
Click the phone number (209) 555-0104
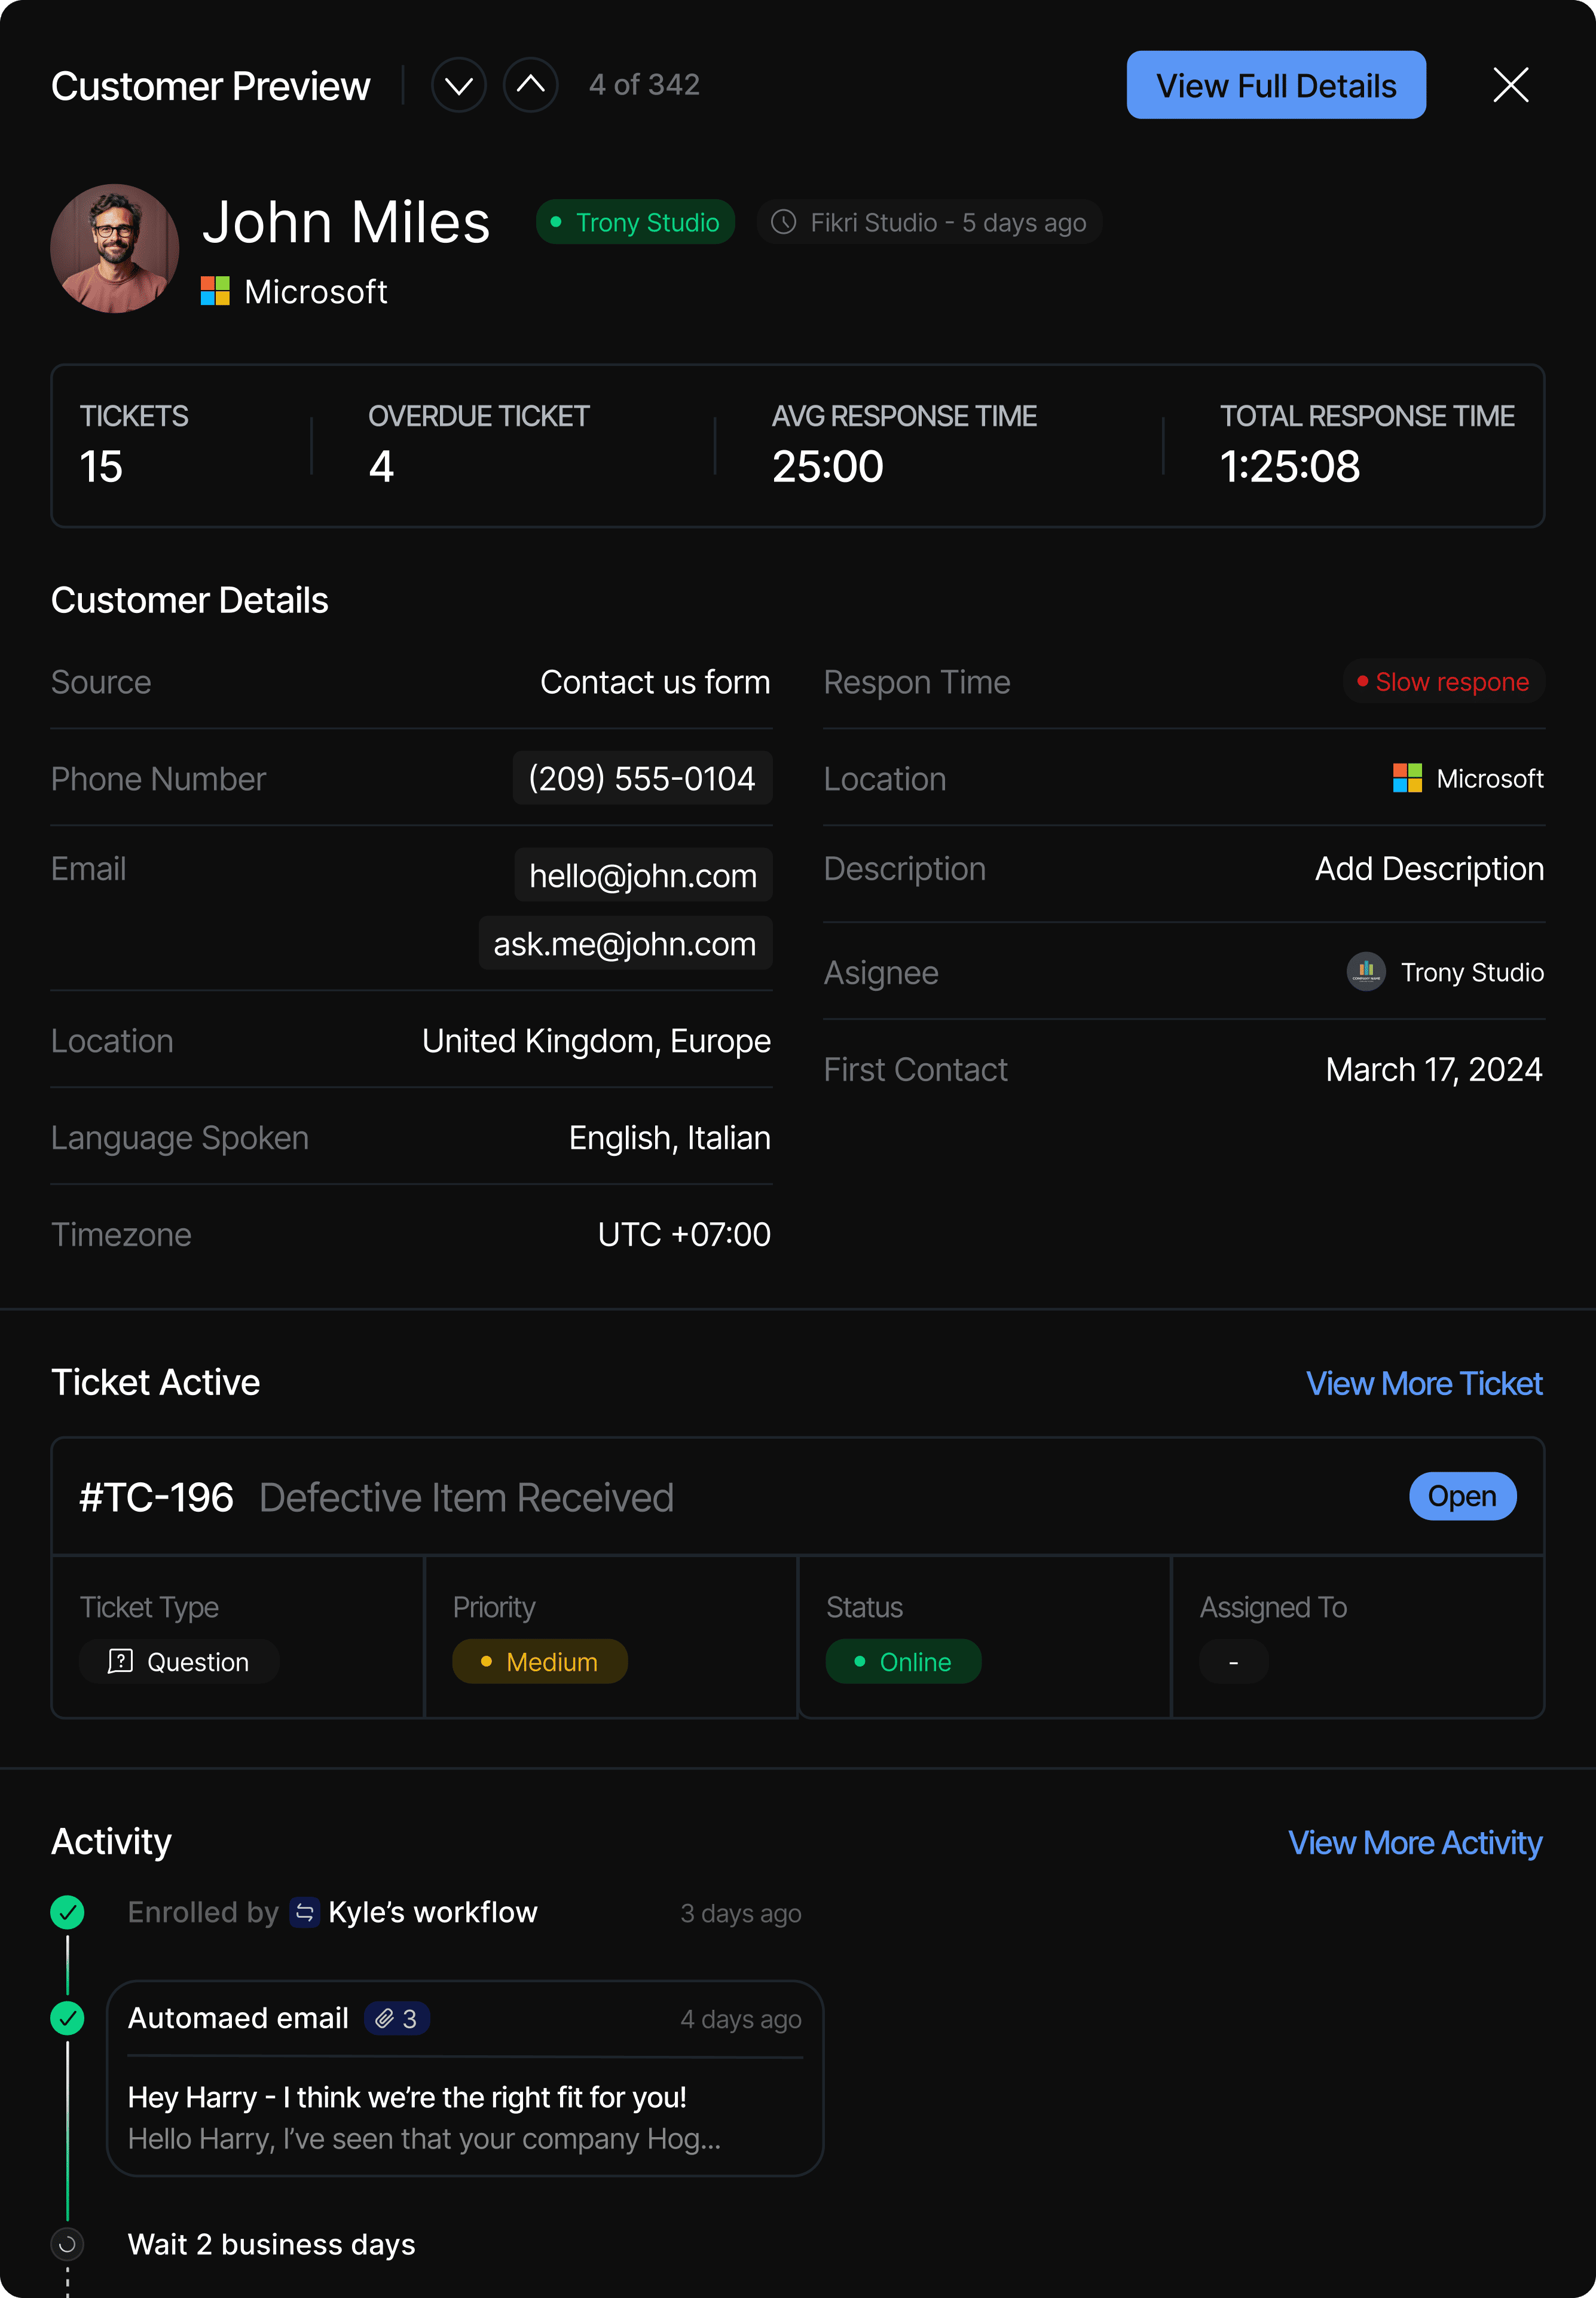click(642, 779)
